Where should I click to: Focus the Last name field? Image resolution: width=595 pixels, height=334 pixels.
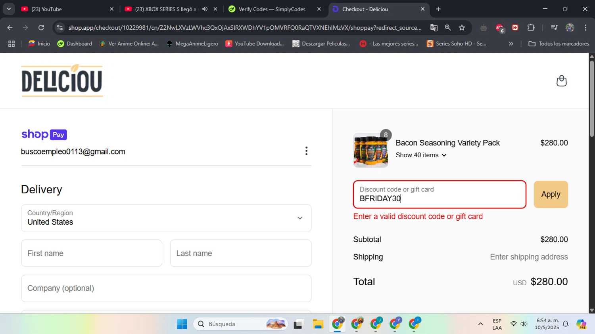[241, 253]
